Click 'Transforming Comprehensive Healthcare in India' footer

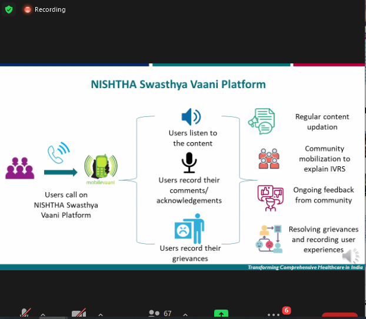coord(305,267)
